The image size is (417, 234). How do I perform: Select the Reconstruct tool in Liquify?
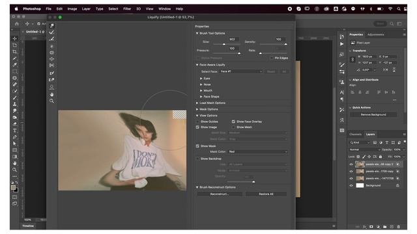[52, 32]
